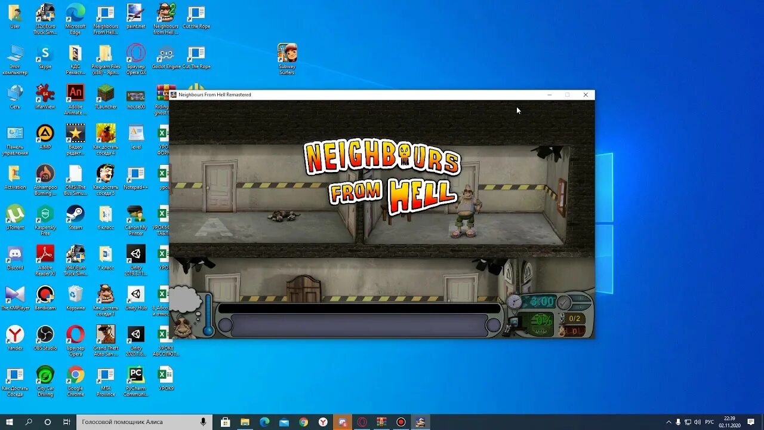Click the stopwatch timer icon in game HUD
This screenshot has width=764, height=430.
tap(514, 302)
